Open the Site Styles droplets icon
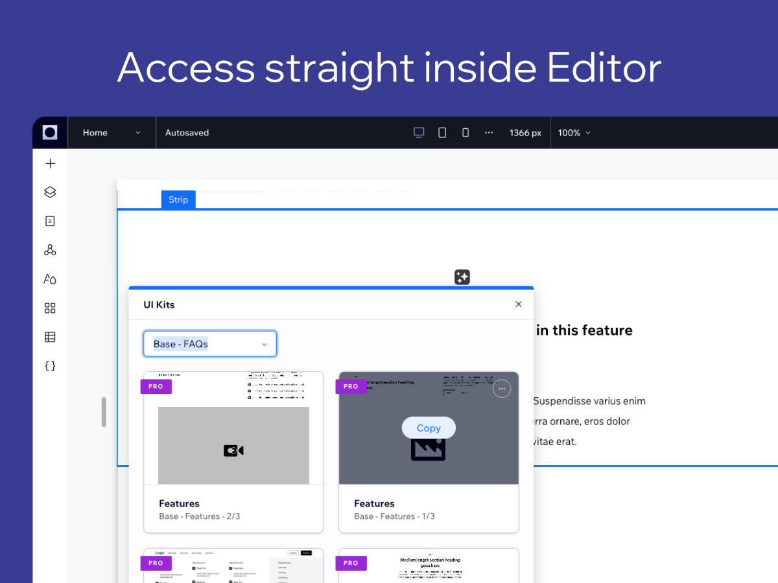Screen dimensions: 778x583 50,279
